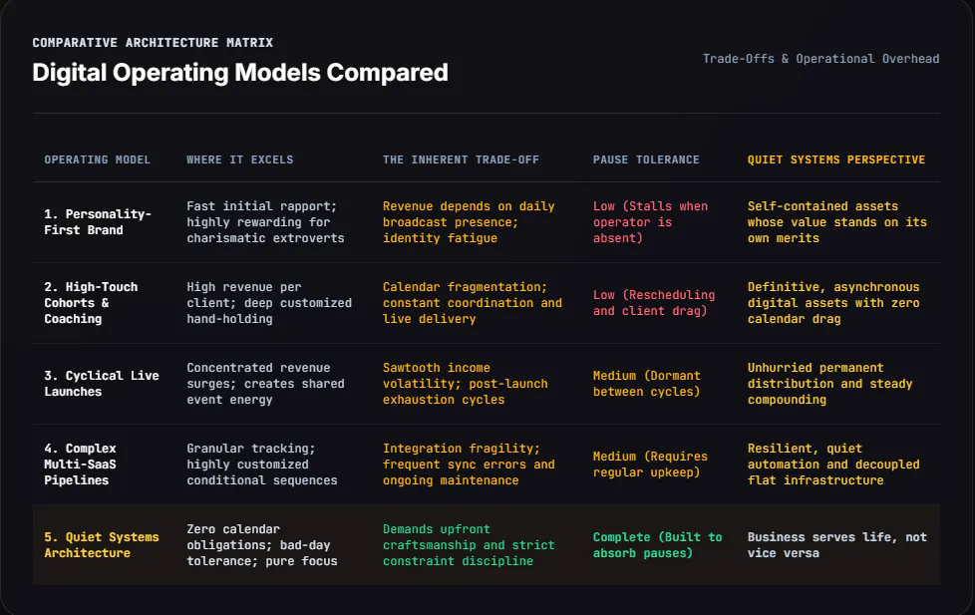Click the 'Digital Operating Models Compared' heading
This screenshot has height=615, width=975.
point(240,73)
